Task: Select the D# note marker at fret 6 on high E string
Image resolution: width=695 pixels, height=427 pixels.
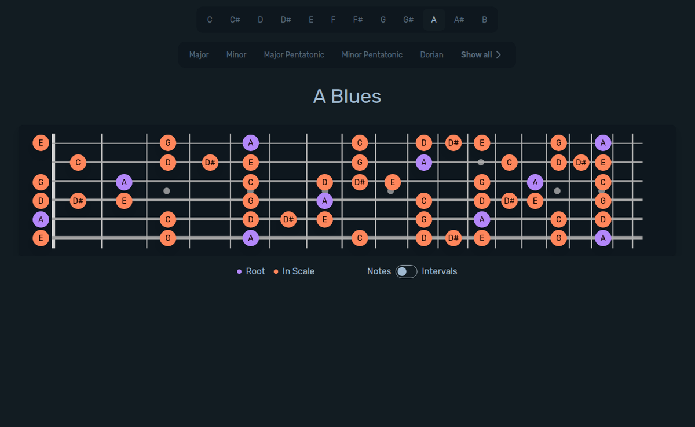Action: tap(453, 143)
